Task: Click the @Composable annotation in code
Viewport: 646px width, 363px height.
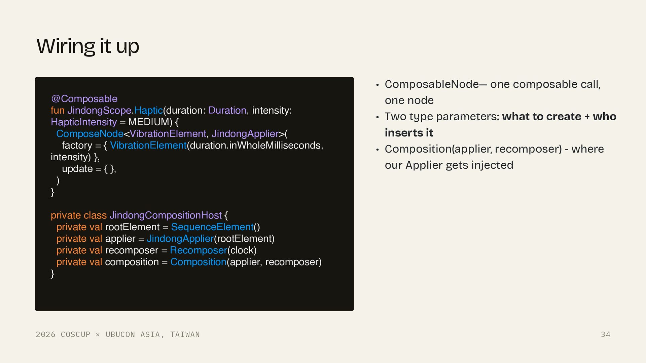Action: tap(84, 98)
